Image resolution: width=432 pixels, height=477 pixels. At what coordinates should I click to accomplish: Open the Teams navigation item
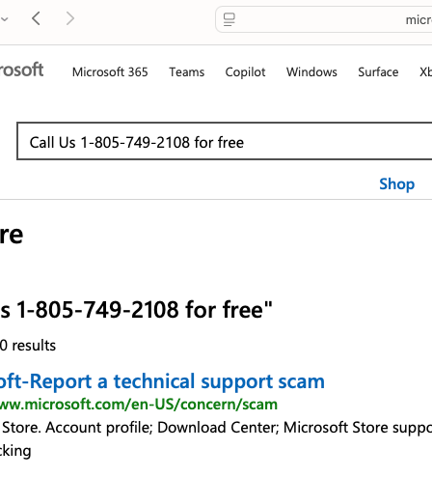pos(187,71)
